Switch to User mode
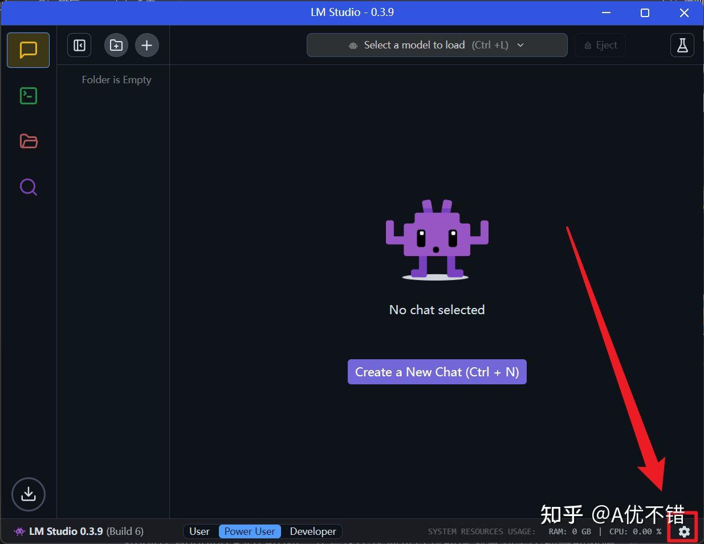 coord(200,531)
